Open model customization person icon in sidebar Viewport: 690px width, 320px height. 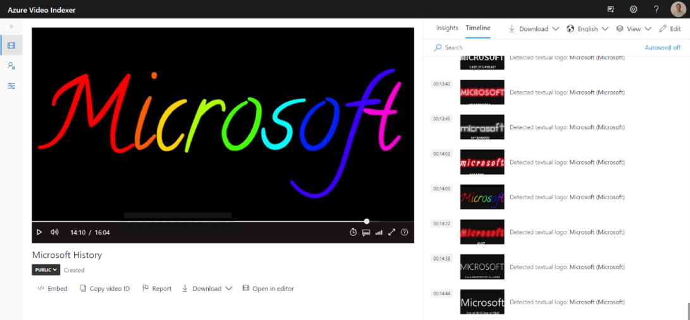coord(11,66)
